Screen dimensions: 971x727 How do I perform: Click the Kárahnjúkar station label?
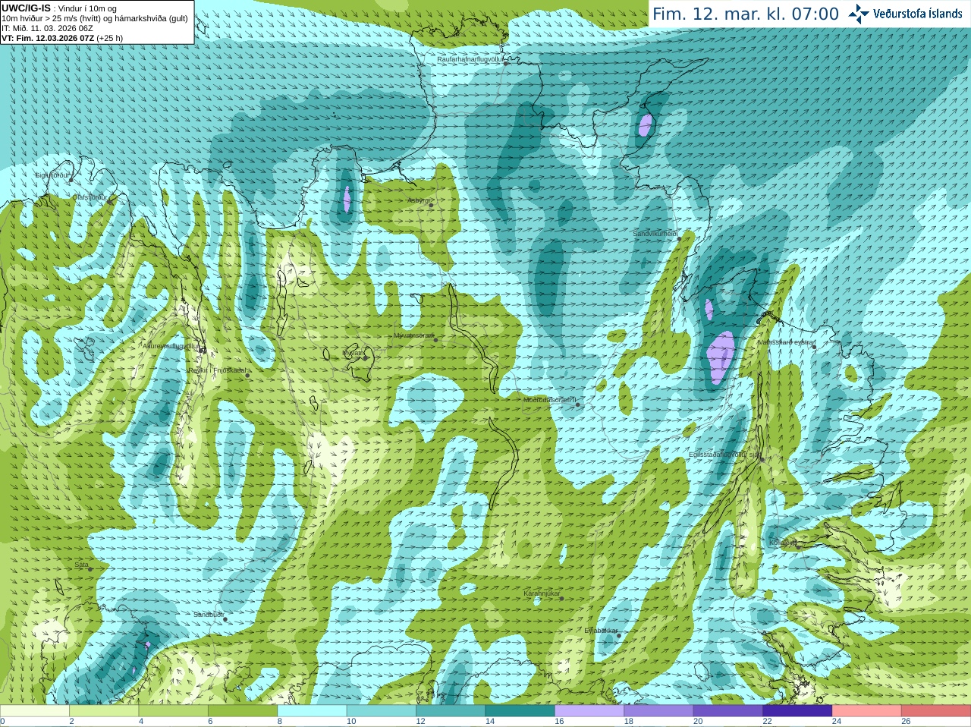click(x=542, y=593)
